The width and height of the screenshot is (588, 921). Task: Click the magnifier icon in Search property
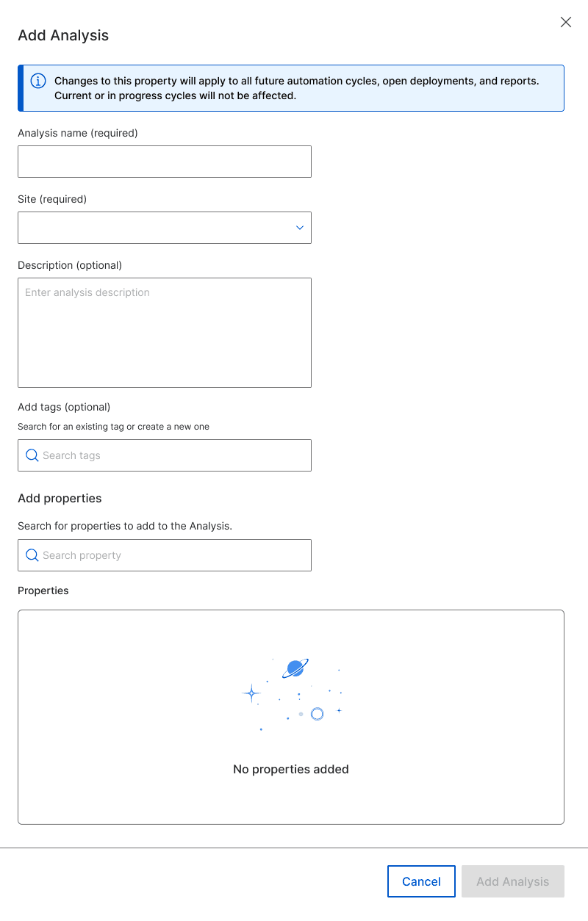[x=32, y=555]
